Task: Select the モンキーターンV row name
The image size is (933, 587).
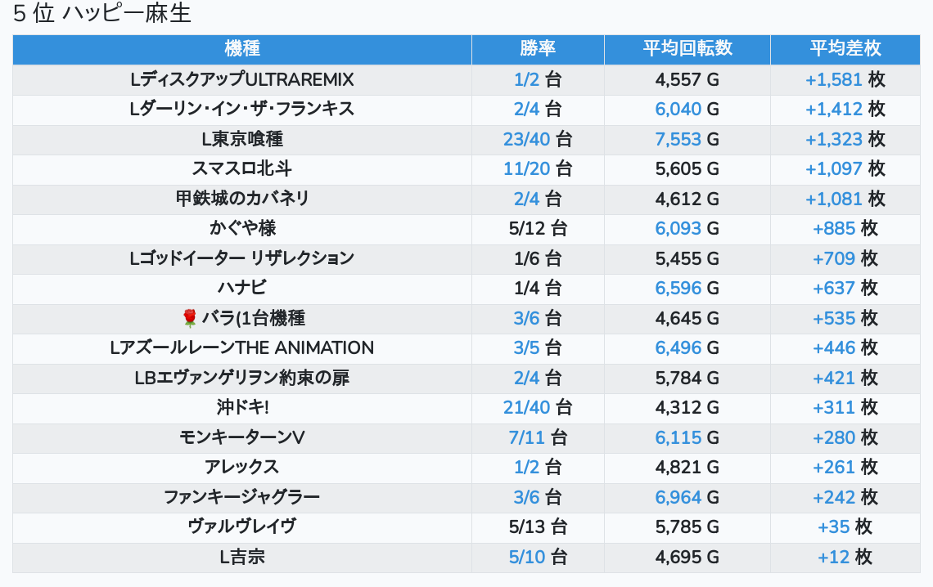Action: pyautogui.click(x=242, y=438)
